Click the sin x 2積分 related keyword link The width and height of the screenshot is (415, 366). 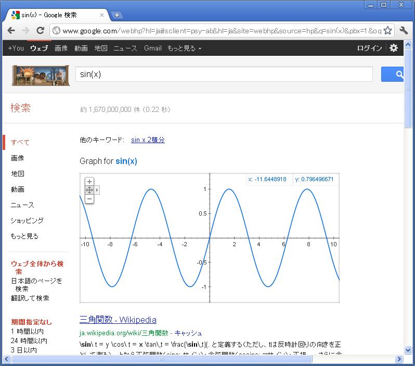(148, 140)
